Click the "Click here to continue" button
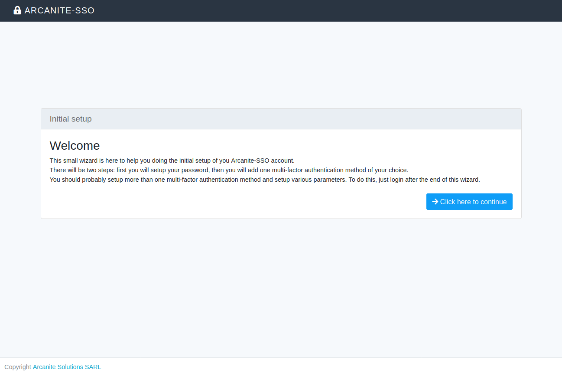 click(469, 202)
